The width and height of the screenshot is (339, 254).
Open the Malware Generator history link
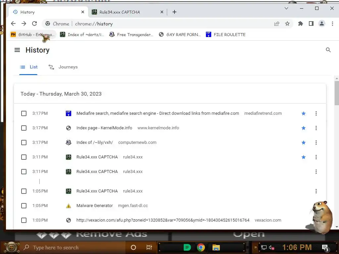(94, 206)
